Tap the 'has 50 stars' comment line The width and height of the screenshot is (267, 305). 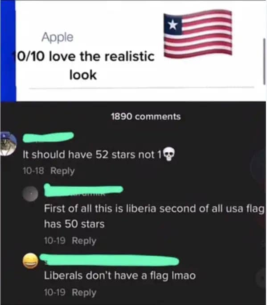tap(74, 224)
